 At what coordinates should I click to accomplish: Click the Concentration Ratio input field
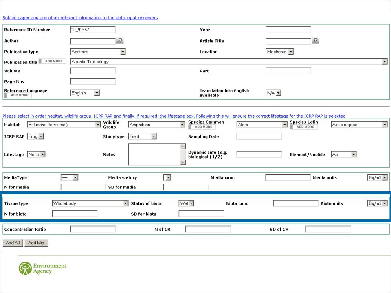click(x=93, y=229)
